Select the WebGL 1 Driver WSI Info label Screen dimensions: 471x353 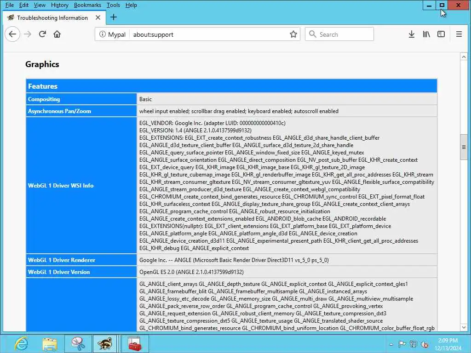61,186
